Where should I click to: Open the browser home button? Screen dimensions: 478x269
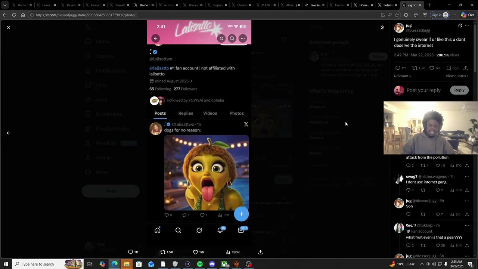(x=23, y=15)
